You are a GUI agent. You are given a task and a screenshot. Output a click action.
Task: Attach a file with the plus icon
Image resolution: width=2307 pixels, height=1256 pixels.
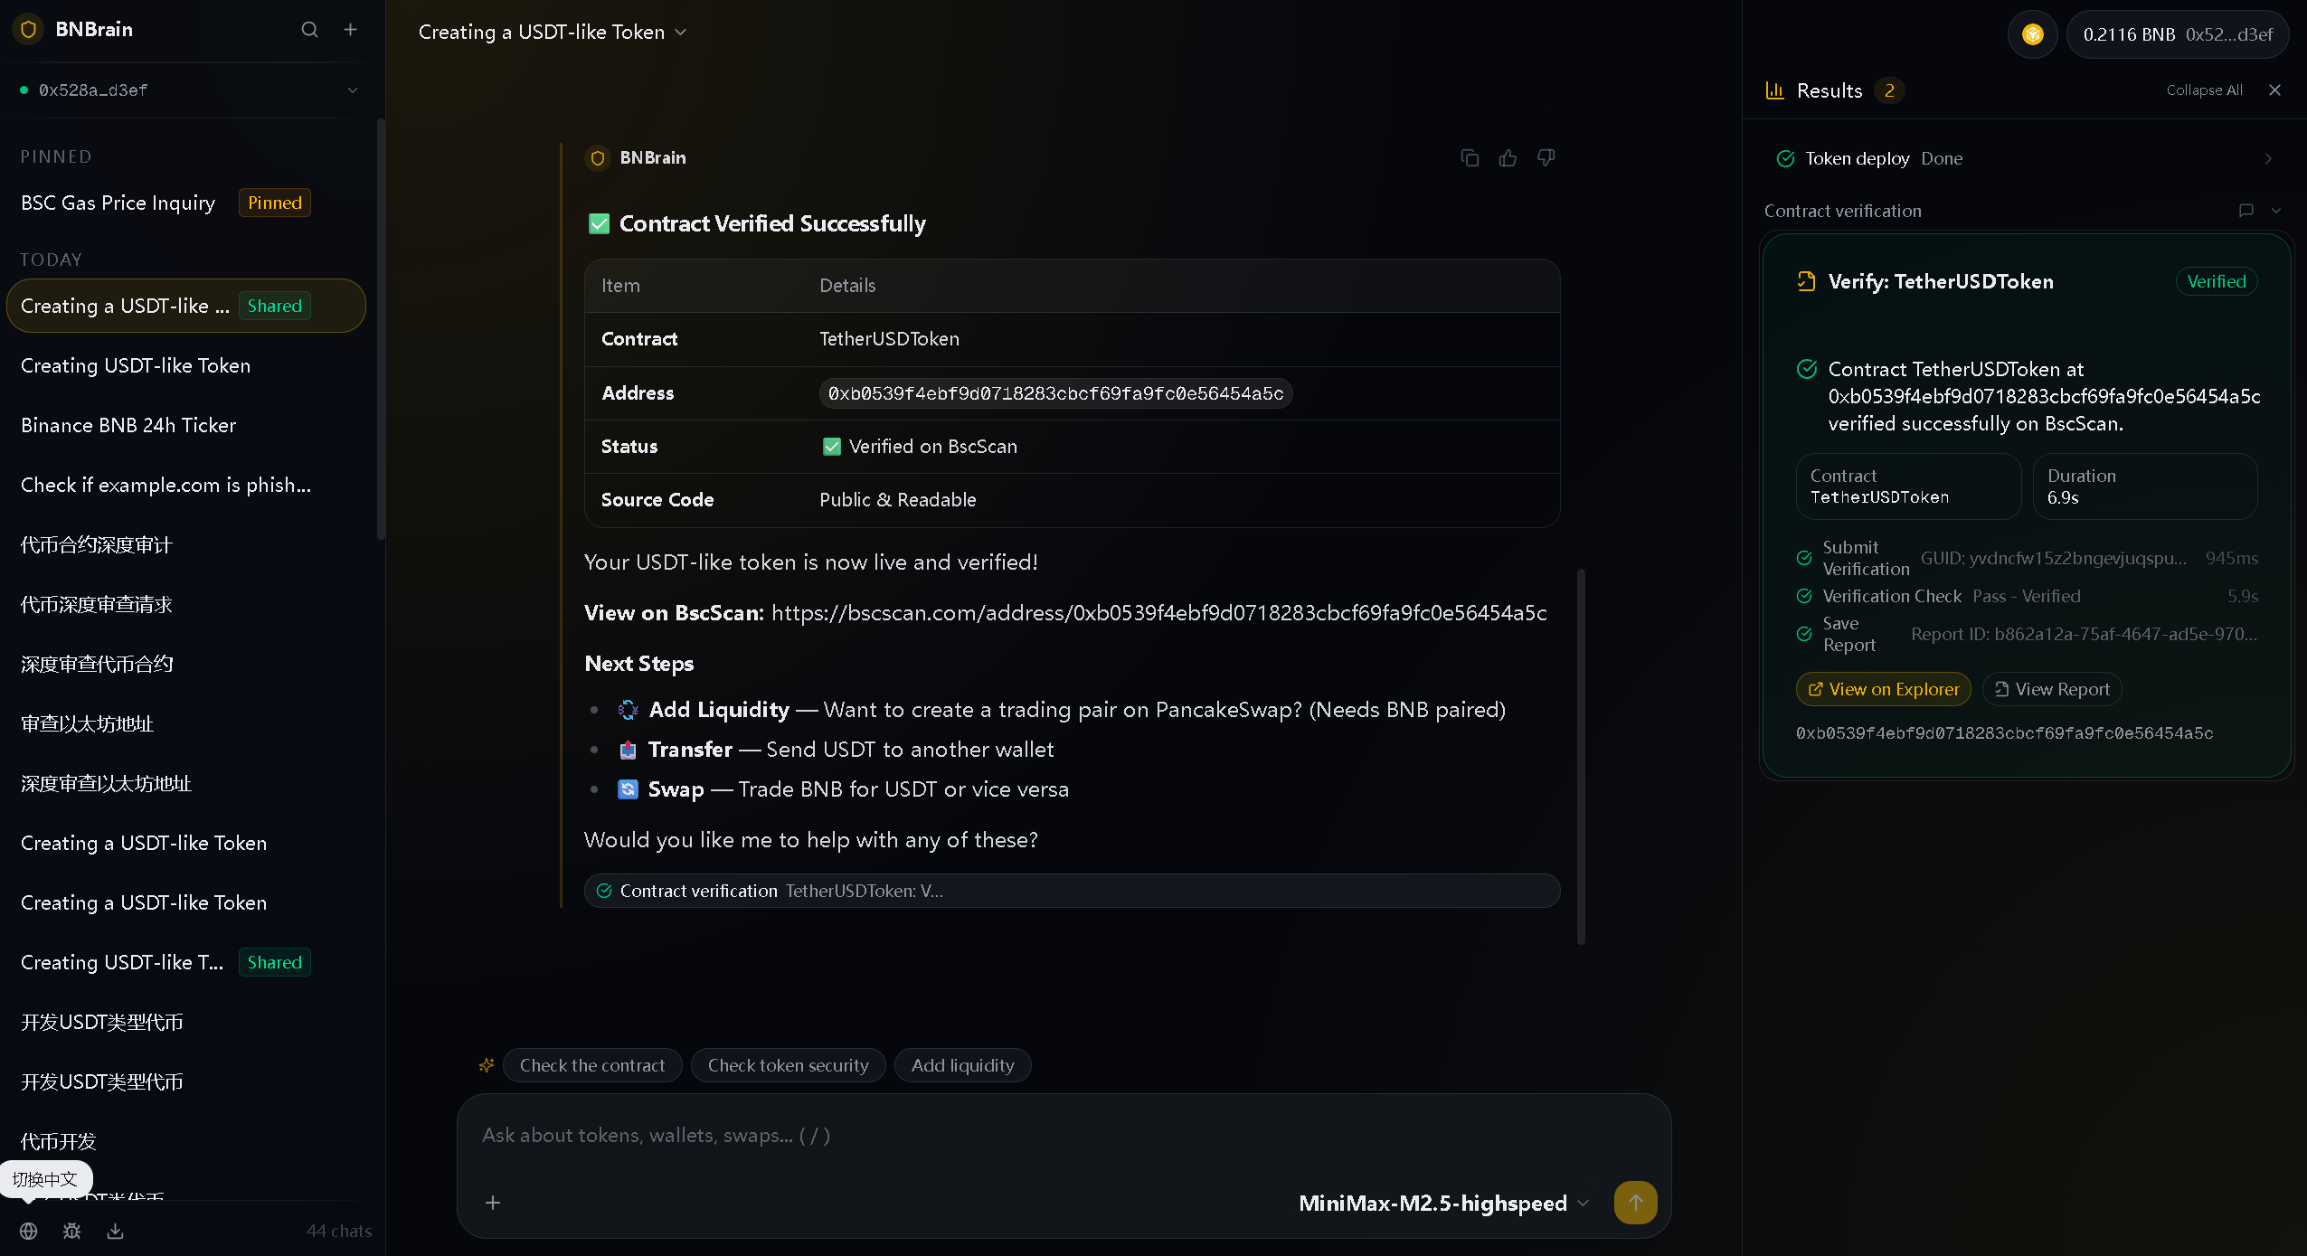click(494, 1203)
